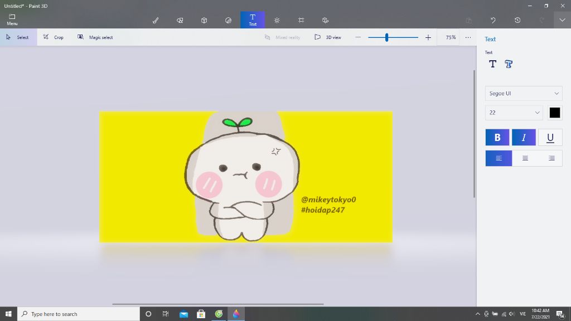Align text right
571x321 pixels.
(x=551, y=158)
